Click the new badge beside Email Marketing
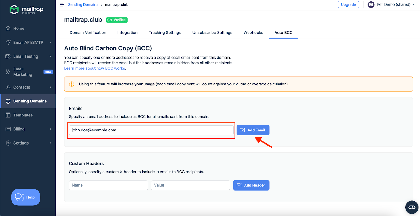The width and height of the screenshot is (420, 216). tap(48, 72)
